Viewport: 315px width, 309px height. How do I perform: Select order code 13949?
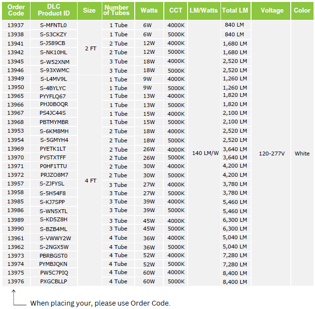[x=16, y=78]
